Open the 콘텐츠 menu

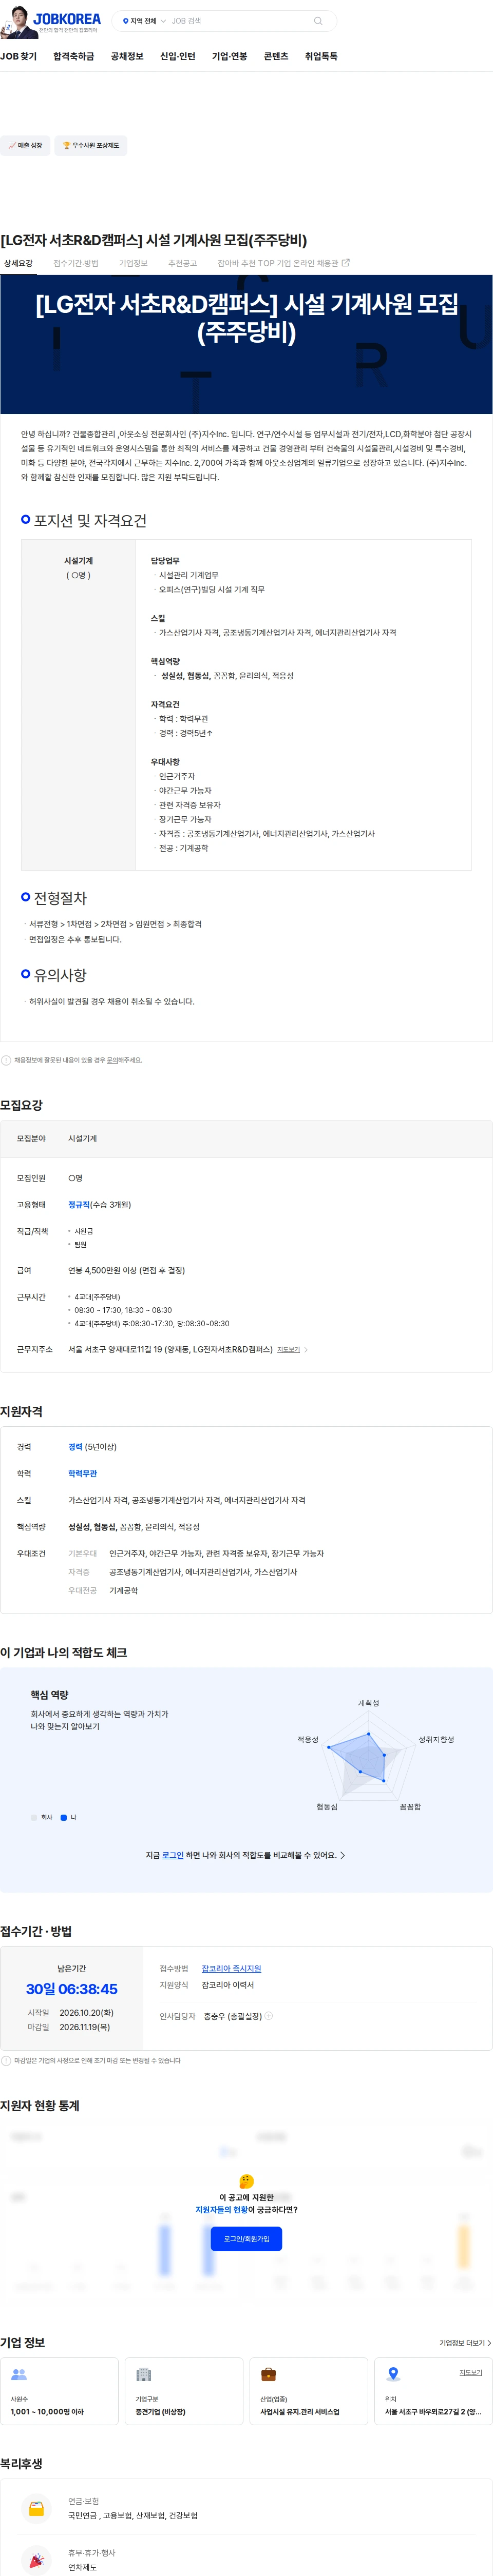point(276,56)
